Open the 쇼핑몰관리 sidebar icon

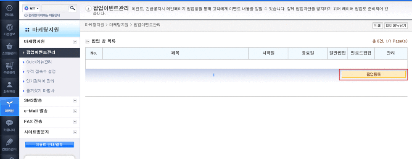[x=9, y=49]
